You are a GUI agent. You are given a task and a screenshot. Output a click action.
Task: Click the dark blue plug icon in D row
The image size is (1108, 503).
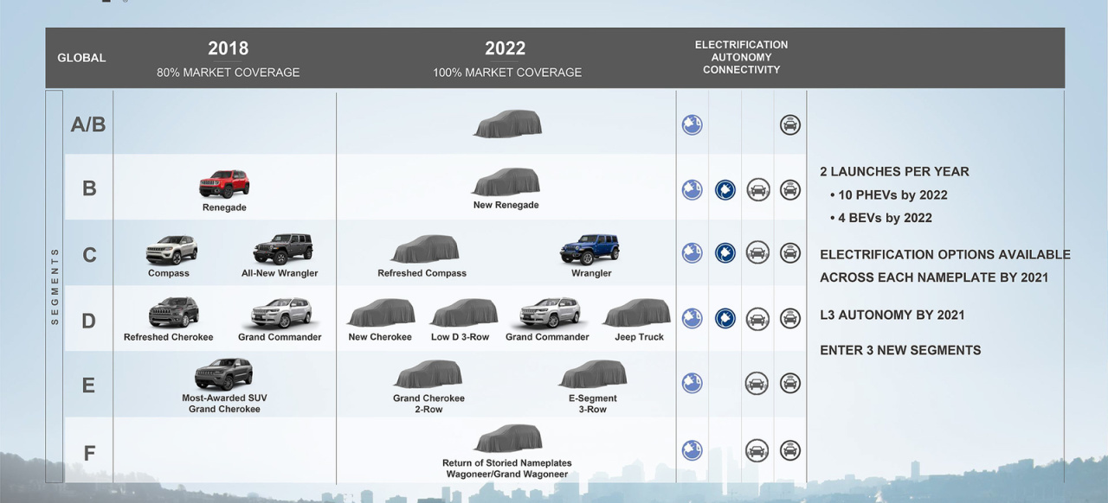click(725, 318)
